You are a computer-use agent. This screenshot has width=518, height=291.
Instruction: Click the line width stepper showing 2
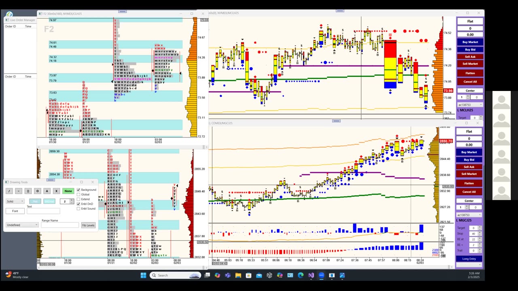click(67, 201)
